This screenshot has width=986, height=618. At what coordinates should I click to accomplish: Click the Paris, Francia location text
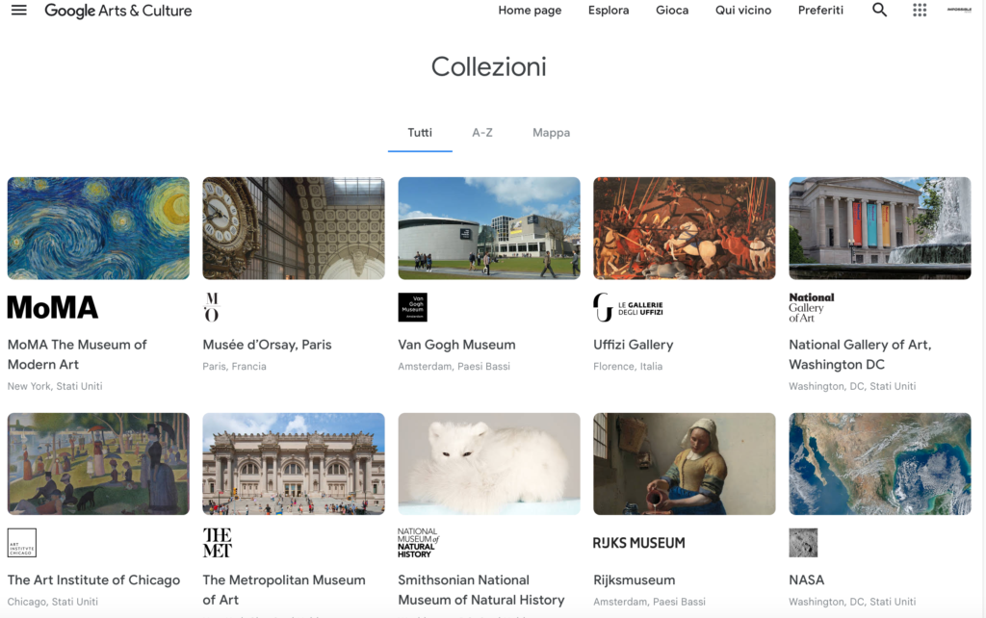point(235,366)
